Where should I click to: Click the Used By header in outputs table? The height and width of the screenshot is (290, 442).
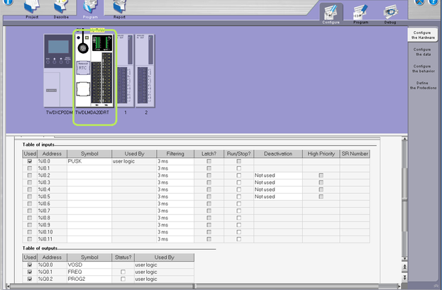(165, 257)
